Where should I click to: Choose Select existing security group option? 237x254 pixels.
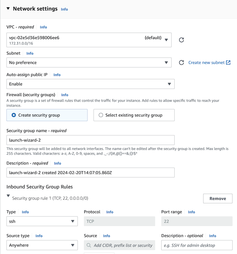(101, 115)
